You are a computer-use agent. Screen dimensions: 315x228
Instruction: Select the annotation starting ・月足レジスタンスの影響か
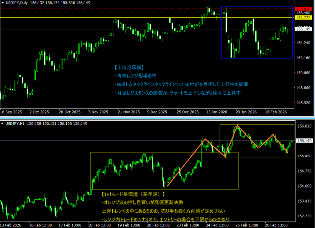pyautogui.click(x=177, y=93)
